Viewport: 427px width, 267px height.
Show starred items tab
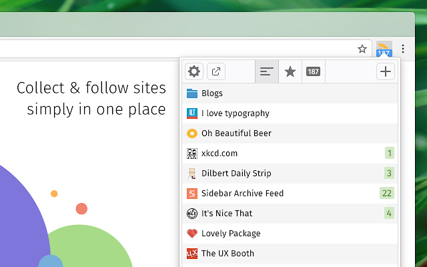pyautogui.click(x=290, y=72)
